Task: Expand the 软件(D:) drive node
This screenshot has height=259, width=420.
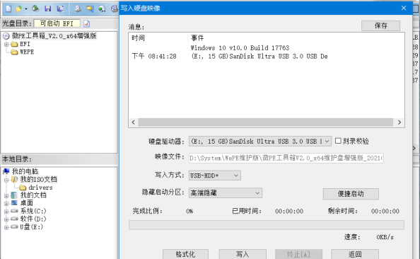Action: (x=6, y=219)
